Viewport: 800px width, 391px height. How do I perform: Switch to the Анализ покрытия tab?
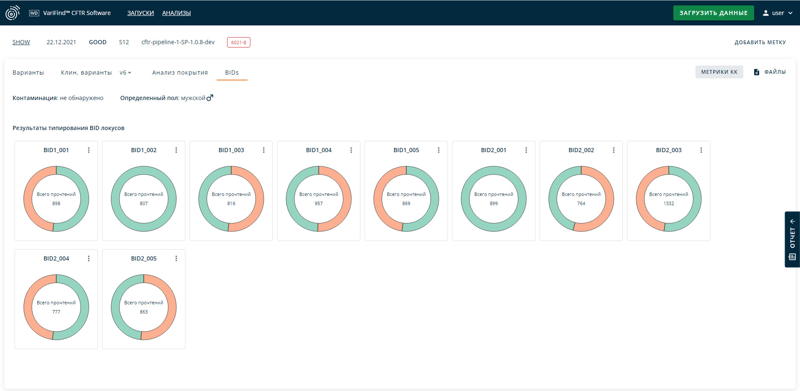180,73
